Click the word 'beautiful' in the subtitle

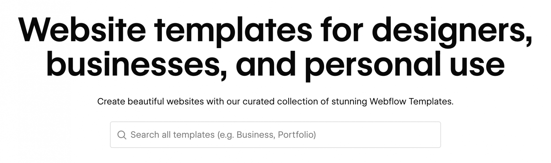(x=147, y=102)
